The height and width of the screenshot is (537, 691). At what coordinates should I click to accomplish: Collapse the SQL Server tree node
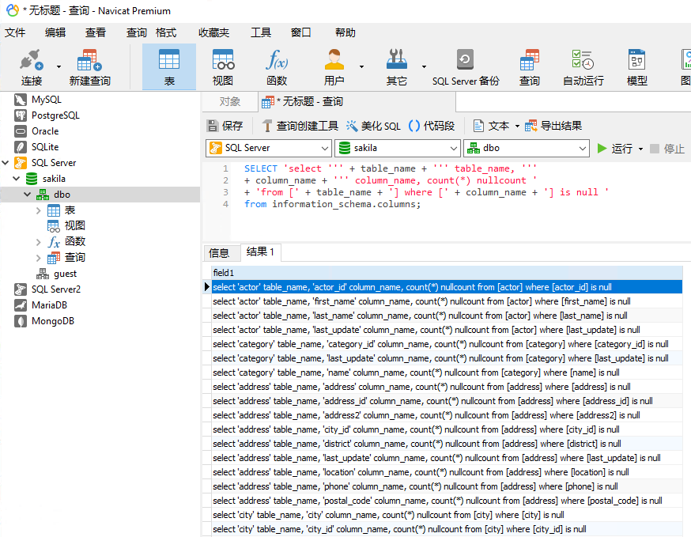tap(6, 163)
